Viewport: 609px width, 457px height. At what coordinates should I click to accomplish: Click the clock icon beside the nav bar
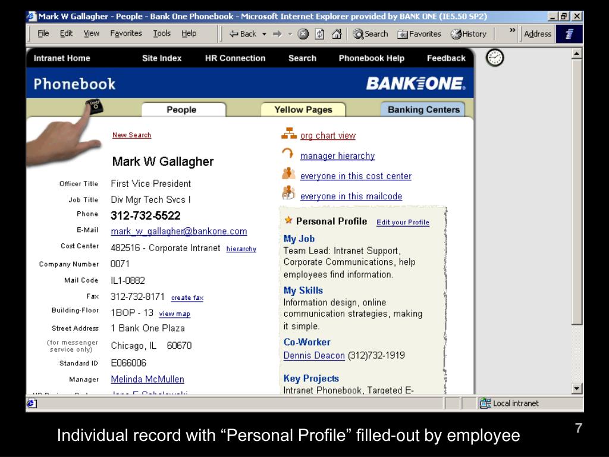pos(495,58)
